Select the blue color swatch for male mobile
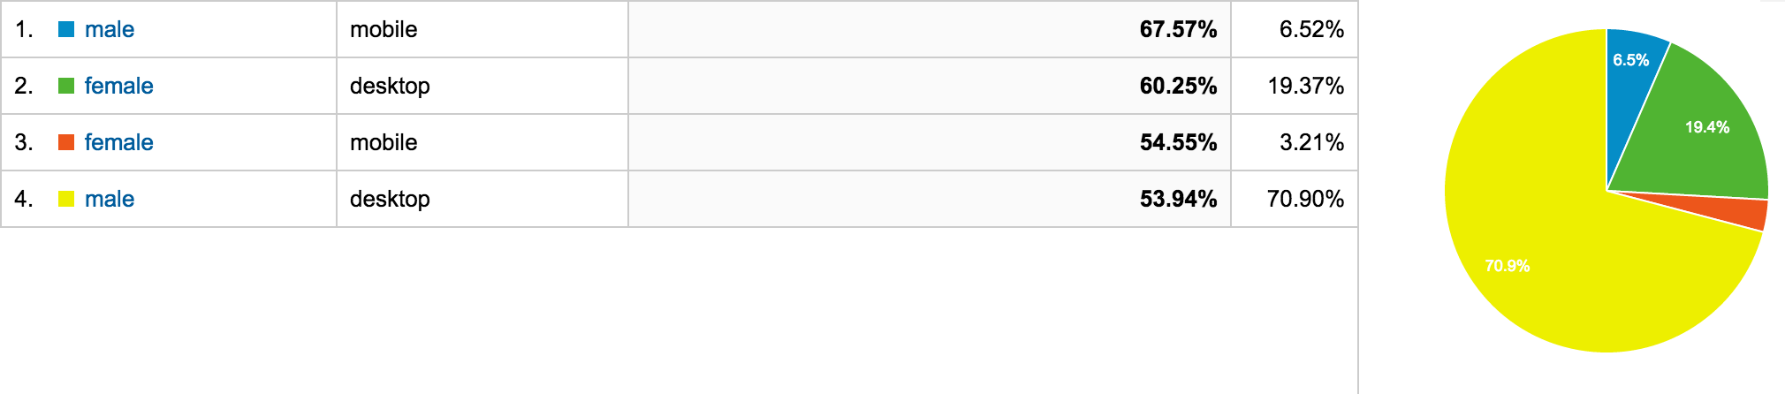The width and height of the screenshot is (1785, 394). point(66,29)
